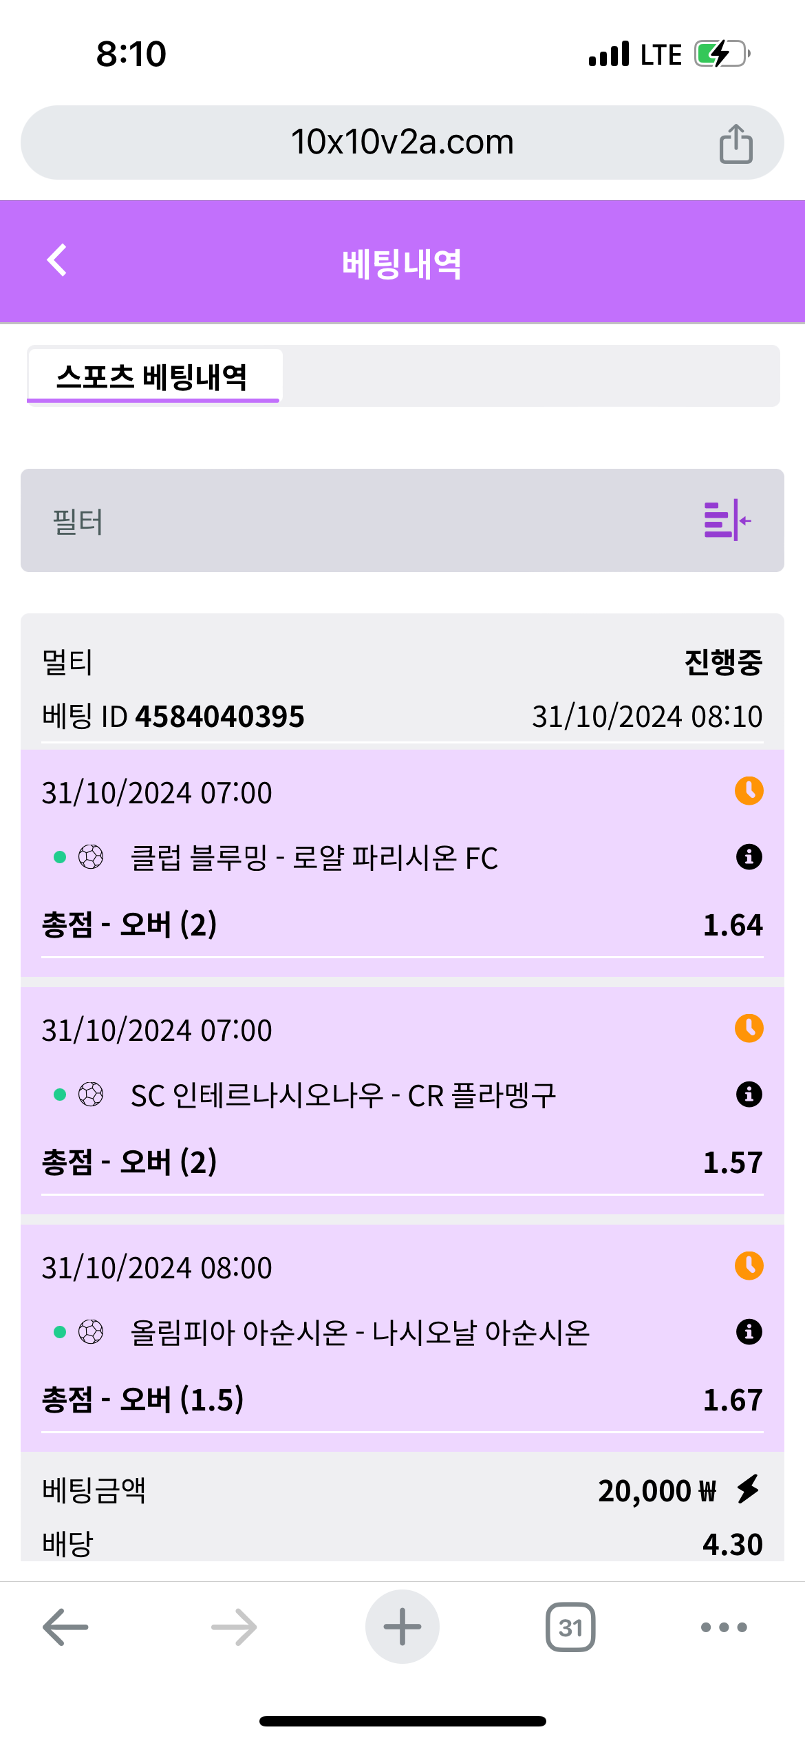Select the 스포츠 베팅내역 tab
The height and width of the screenshot is (1743, 805).
[153, 377]
